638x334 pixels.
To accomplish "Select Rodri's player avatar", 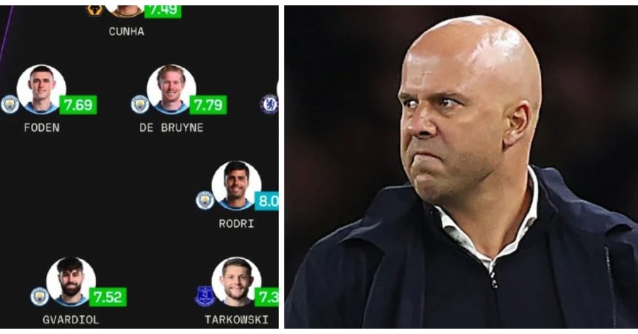I will [237, 186].
